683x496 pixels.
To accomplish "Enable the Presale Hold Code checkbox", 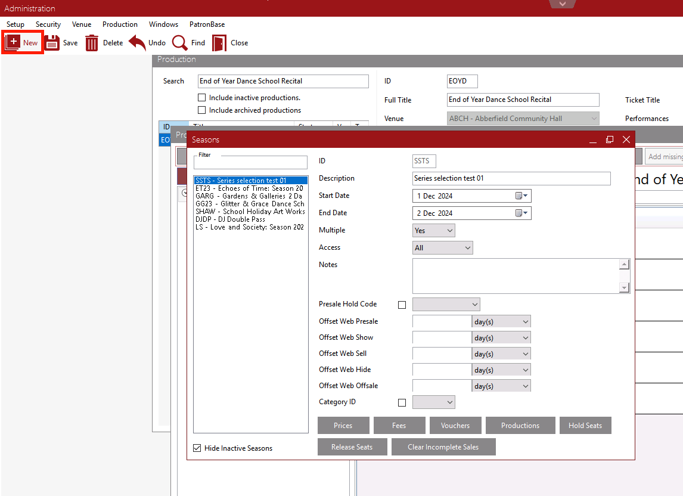I will pos(402,305).
